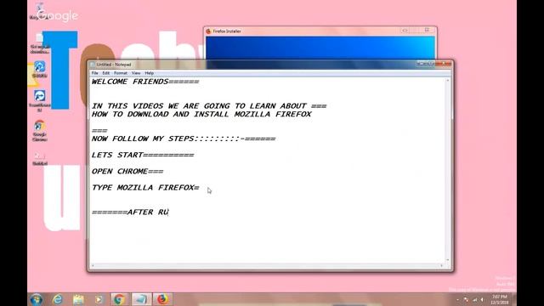Minimize the Firefox Installer window

tap(405, 31)
